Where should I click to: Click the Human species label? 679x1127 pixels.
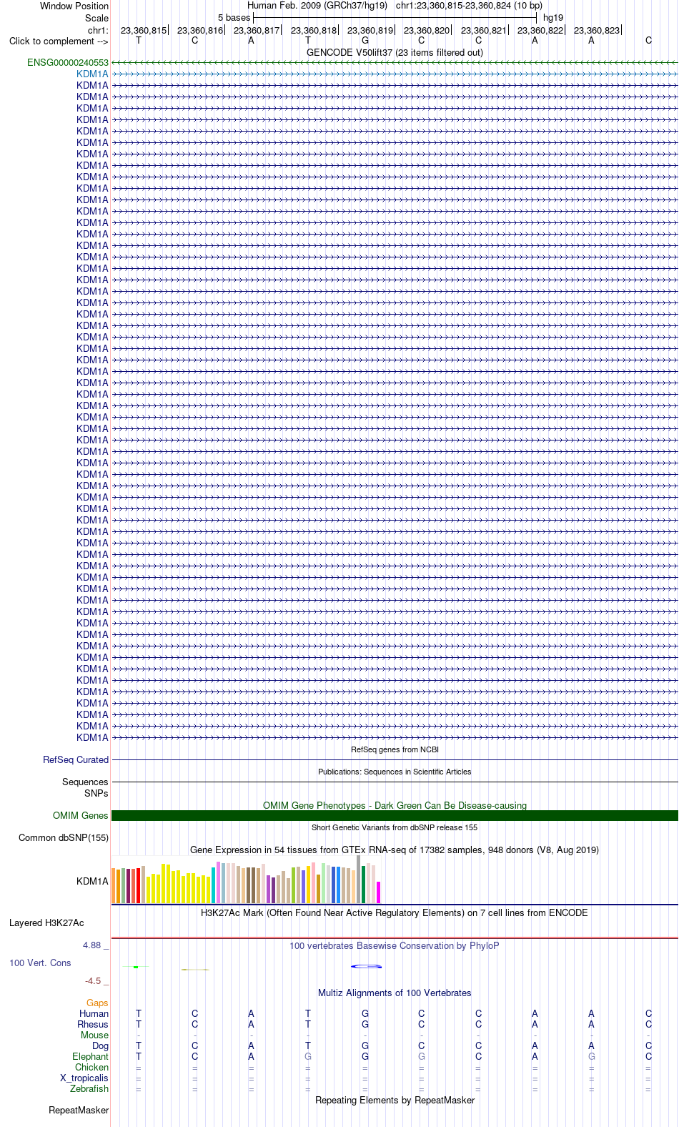94,1014
